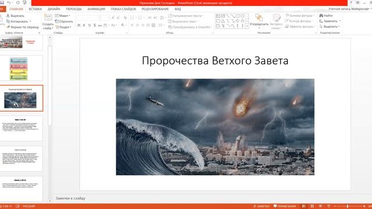Image resolution: width=372 pixels, height=209 pixels.
Task: Start slideshow from quick access toolbar
Action: pyautogui.click(x=24, y=2)
